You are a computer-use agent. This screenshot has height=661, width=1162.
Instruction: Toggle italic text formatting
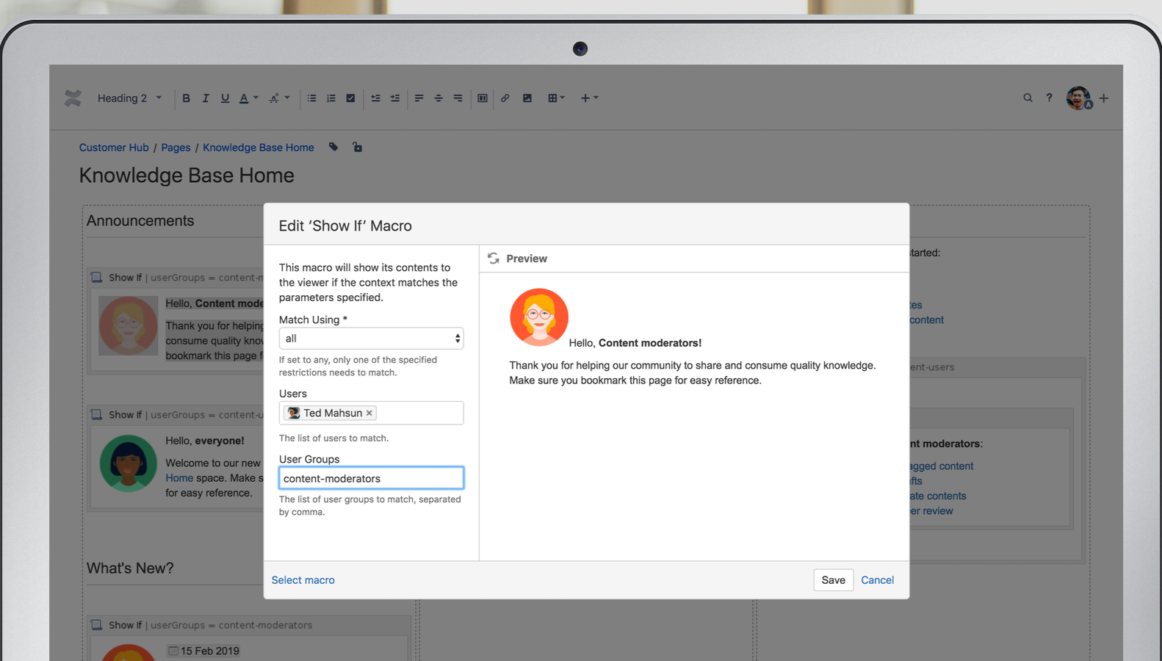tap(206, 98)
